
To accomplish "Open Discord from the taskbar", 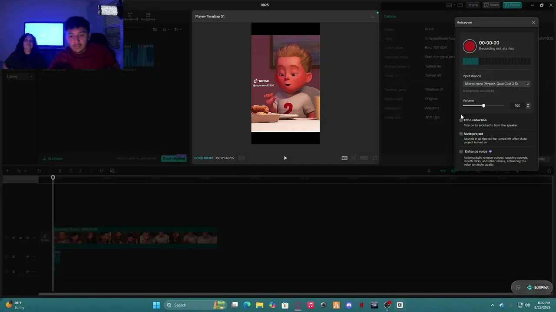I will [349, 305].
